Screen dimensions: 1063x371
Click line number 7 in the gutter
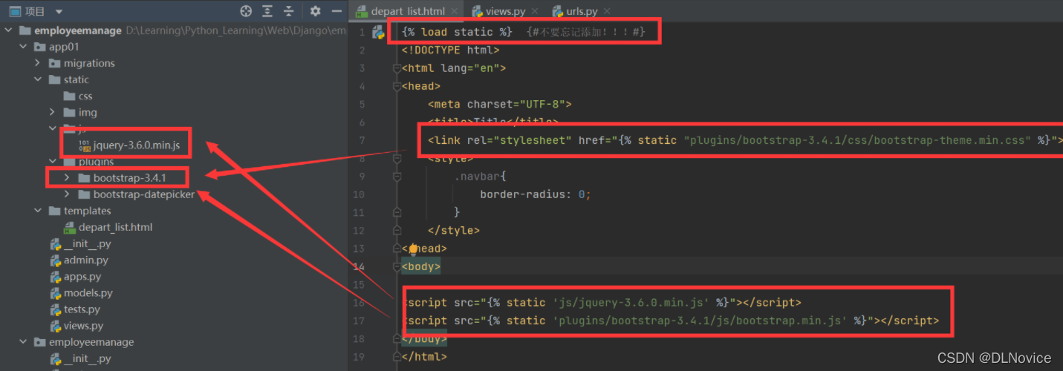(361, 140)
